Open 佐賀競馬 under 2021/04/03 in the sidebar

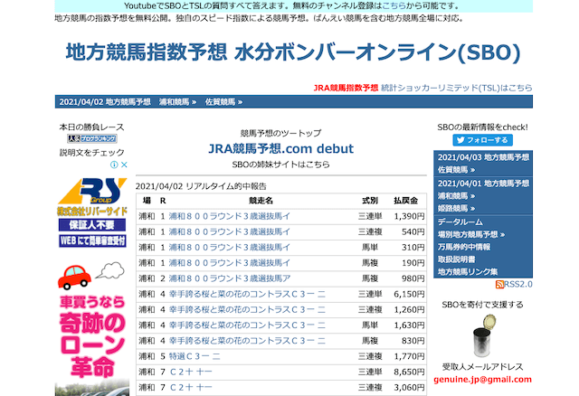(x=456, y=170)
